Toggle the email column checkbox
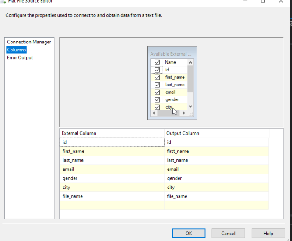 click(x=157, y=92)
